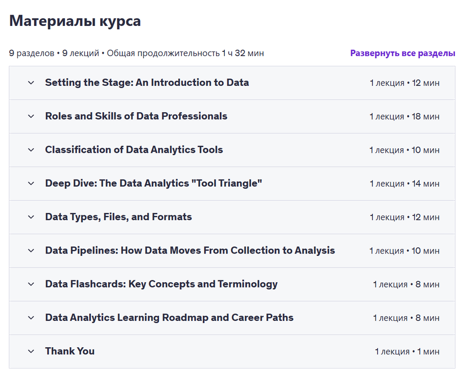This screenshot has height=377, width=463.
Task: Expand chevron beside 'Data Pipelines' section
Action: [x=31, y=251]
